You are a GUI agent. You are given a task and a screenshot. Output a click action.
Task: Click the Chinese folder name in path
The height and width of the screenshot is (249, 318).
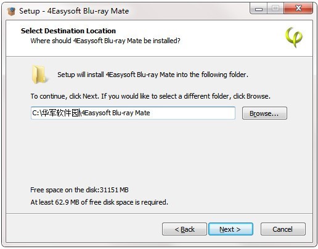[59, 113]
